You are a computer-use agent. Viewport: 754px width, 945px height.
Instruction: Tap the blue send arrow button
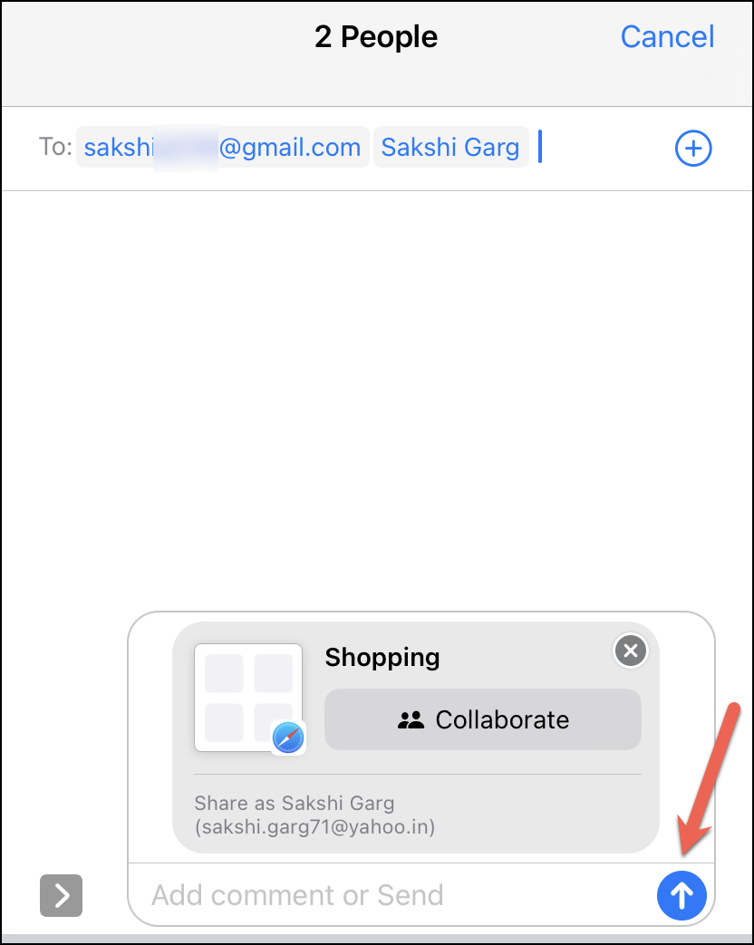tap(681, 895)
